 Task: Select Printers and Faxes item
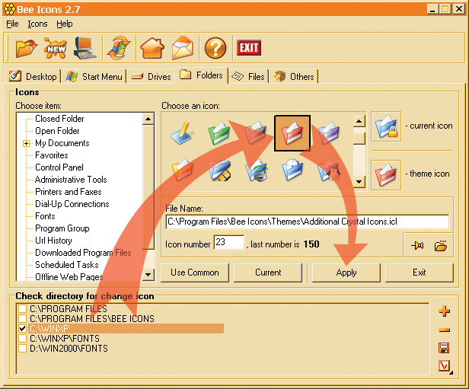(69, 192)
